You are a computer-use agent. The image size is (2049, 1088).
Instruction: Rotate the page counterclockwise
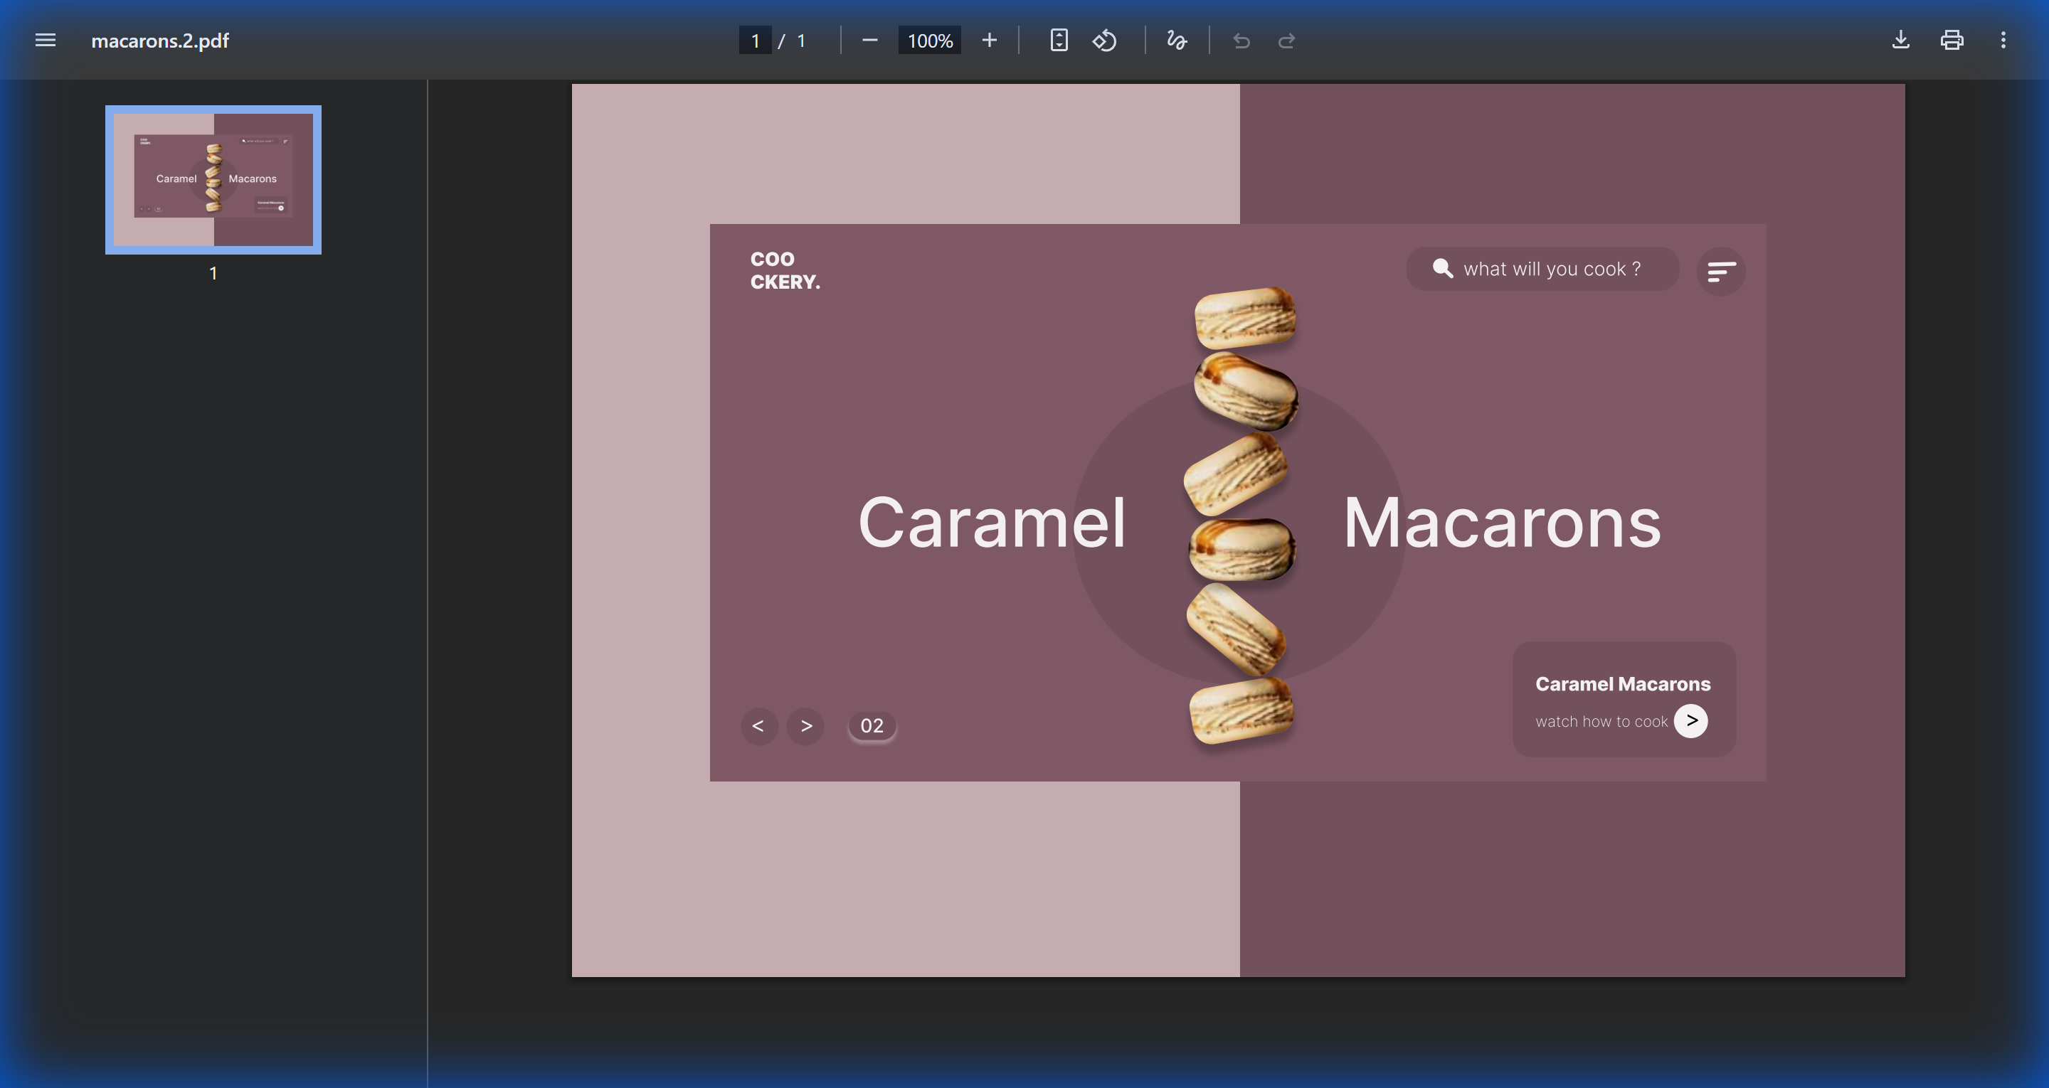tap(1106, 40)
